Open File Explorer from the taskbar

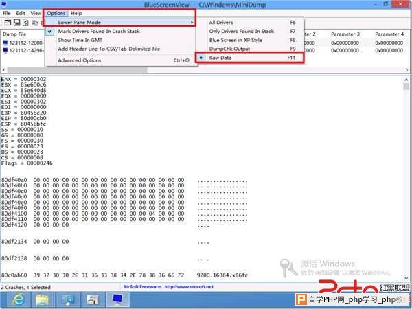click(x=43, y=299)
